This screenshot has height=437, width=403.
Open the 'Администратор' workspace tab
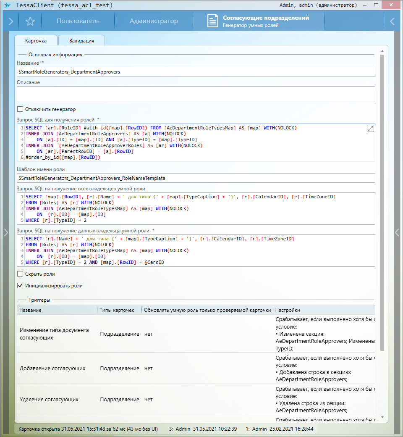[x=154, y=21]
